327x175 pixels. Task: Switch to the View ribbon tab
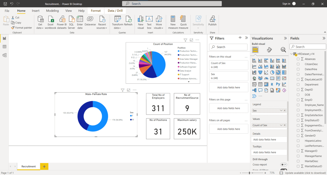click(x=69, y=11)
